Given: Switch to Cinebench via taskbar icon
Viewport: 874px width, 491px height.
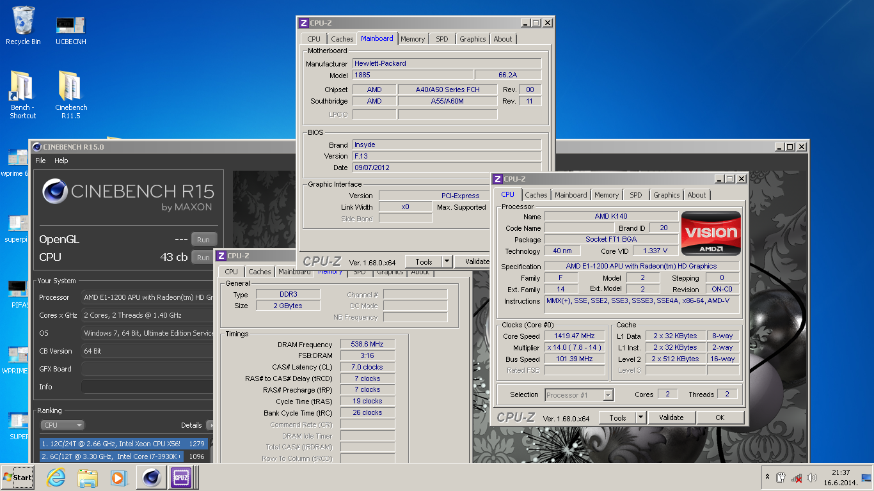Looking at the screenshot, I should tap(152, 477).
